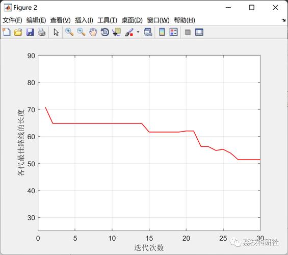Screen dimensions: 288x255
Task: Print figure using printer icon
Action: pyautogui.click(x=42, y=32)
